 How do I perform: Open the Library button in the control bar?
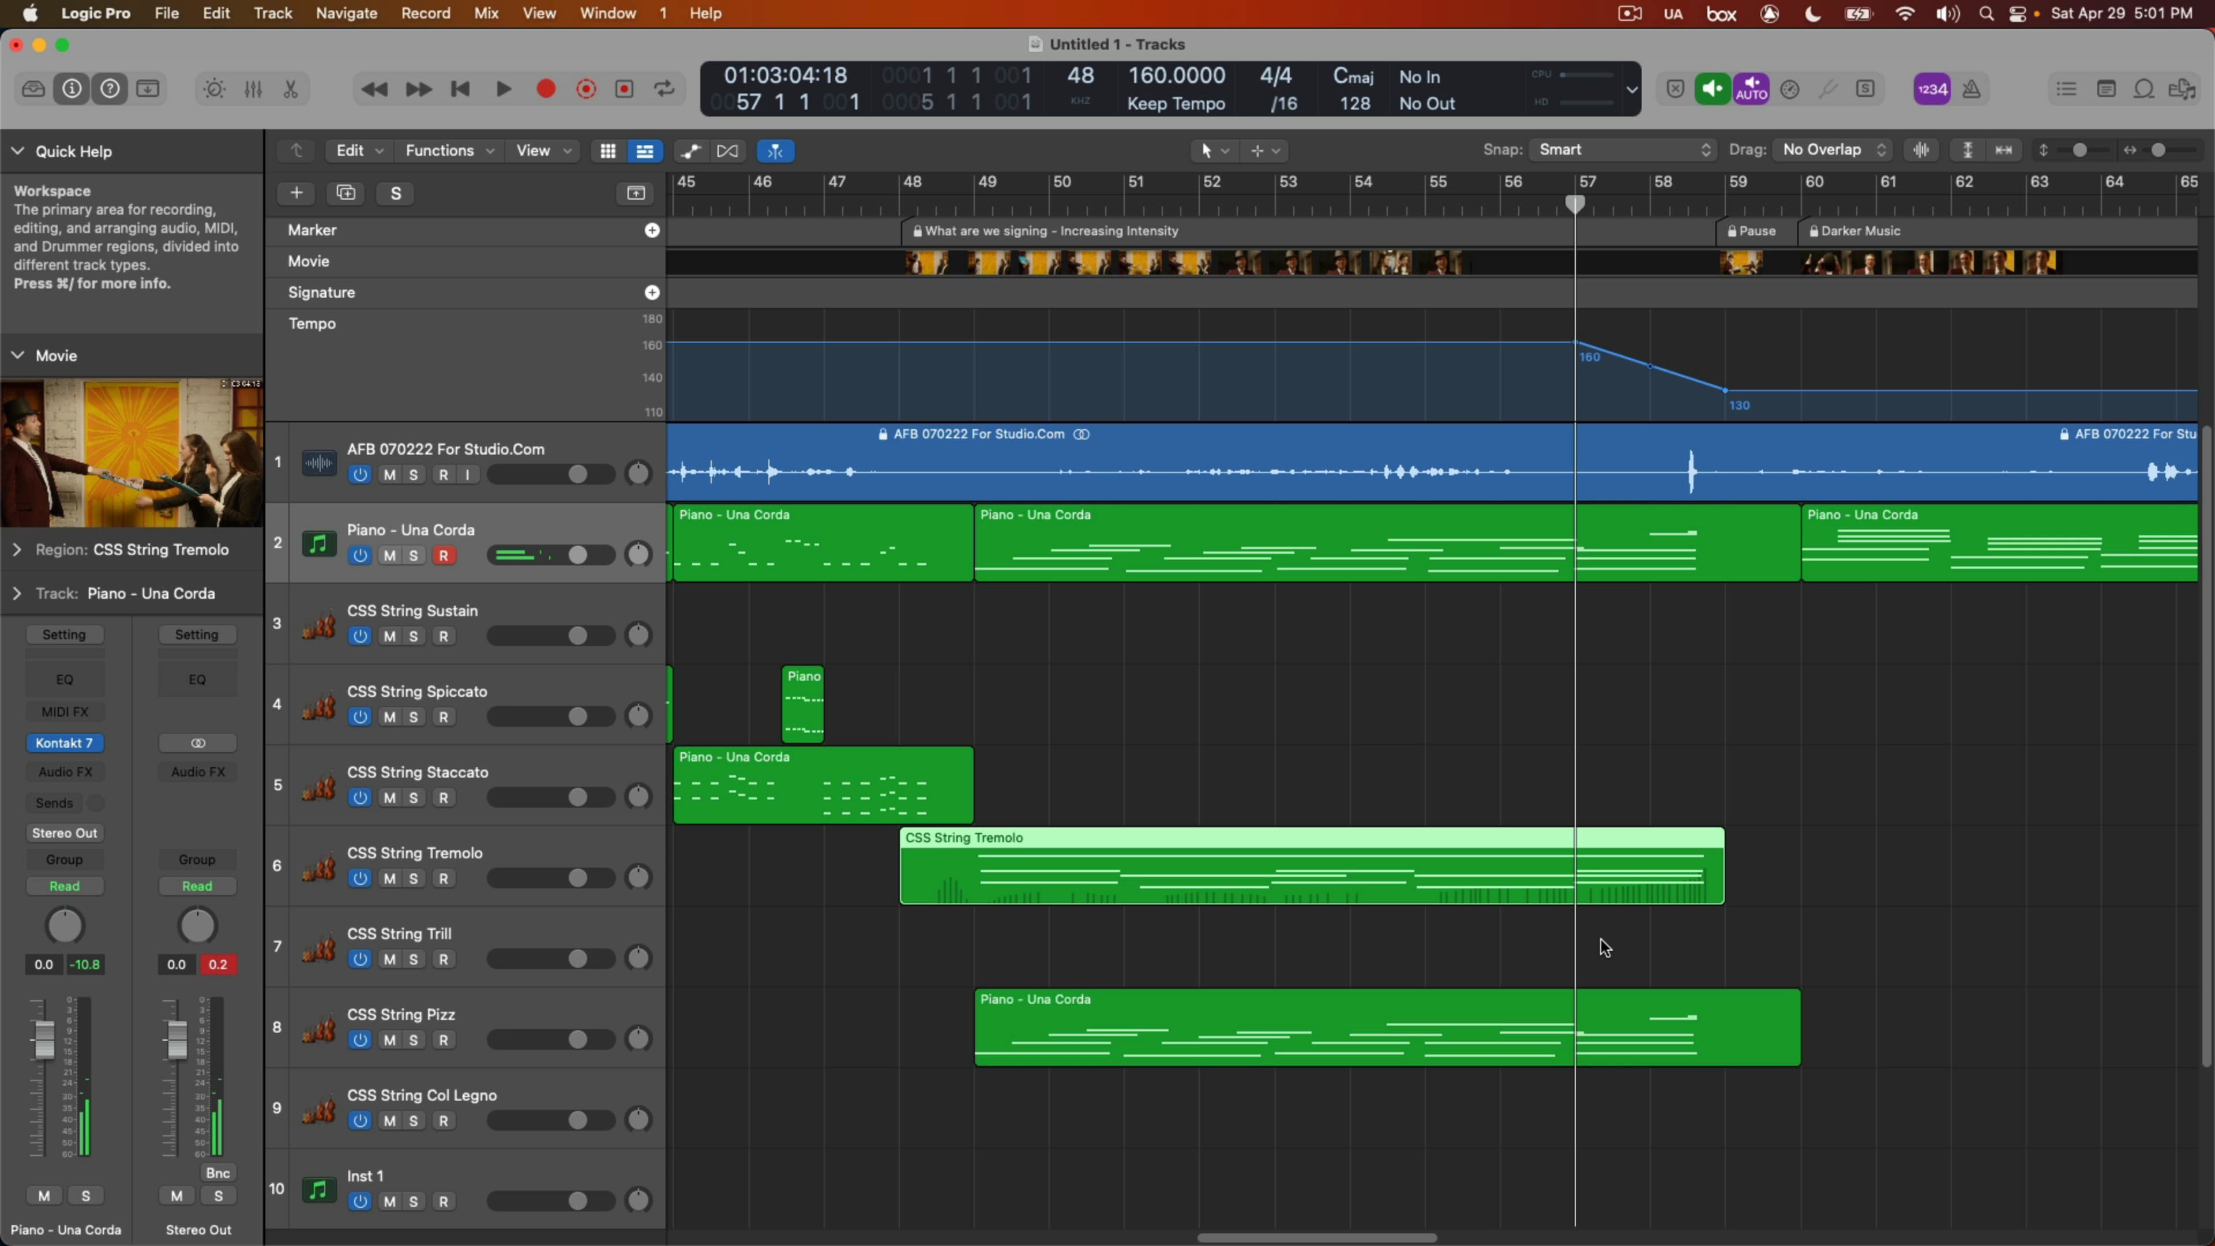click(x=33, y=89)
